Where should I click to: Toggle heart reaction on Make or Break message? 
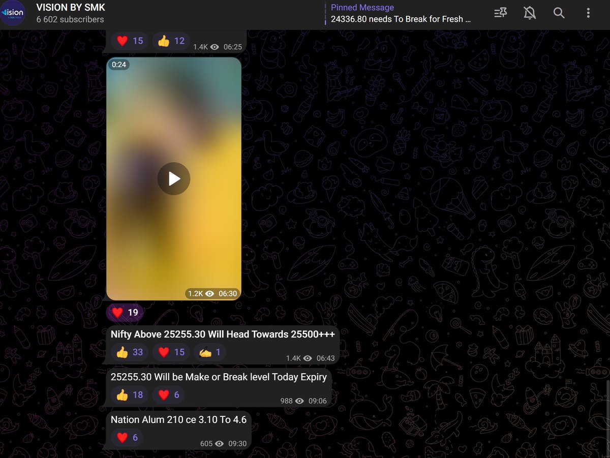point(168,395)
